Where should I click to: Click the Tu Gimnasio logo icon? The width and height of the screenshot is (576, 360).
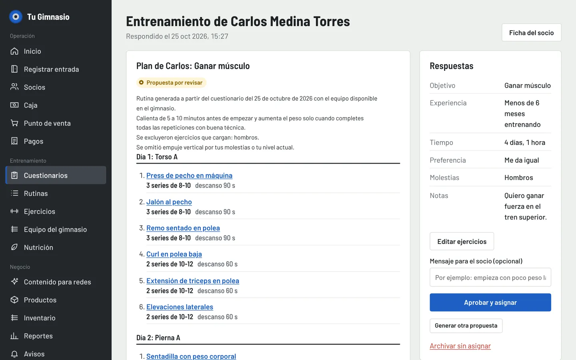tap(16, 17)
